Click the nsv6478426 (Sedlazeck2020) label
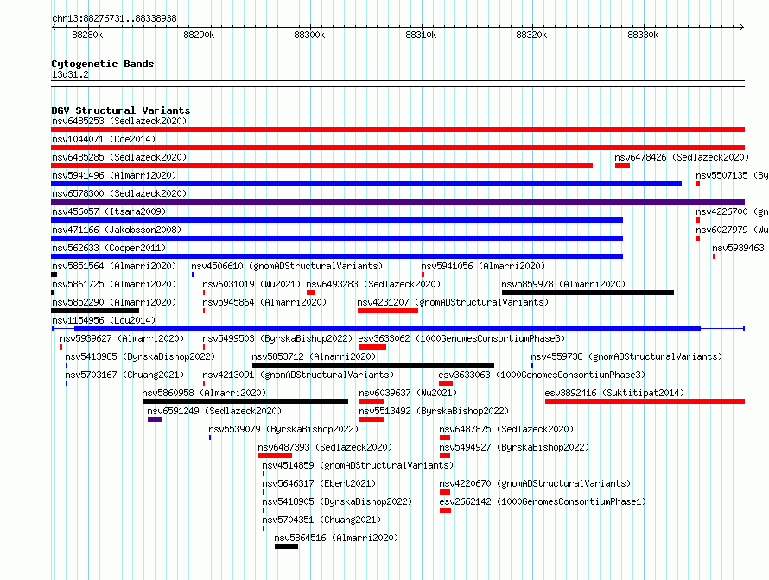769x580 pixels. point(682,157)
